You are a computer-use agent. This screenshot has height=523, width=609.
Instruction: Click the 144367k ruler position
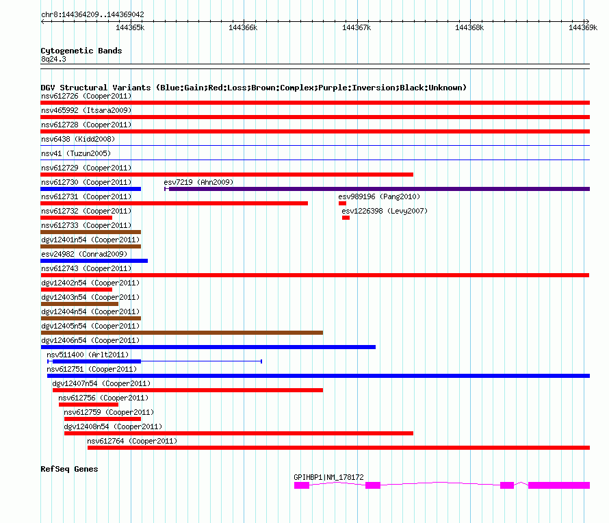tap(357, 27)
